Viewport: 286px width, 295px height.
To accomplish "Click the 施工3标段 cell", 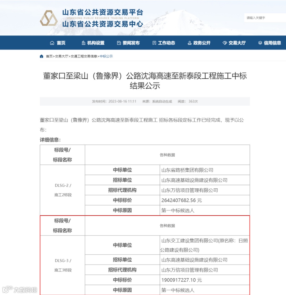I will tap(63, 270).
